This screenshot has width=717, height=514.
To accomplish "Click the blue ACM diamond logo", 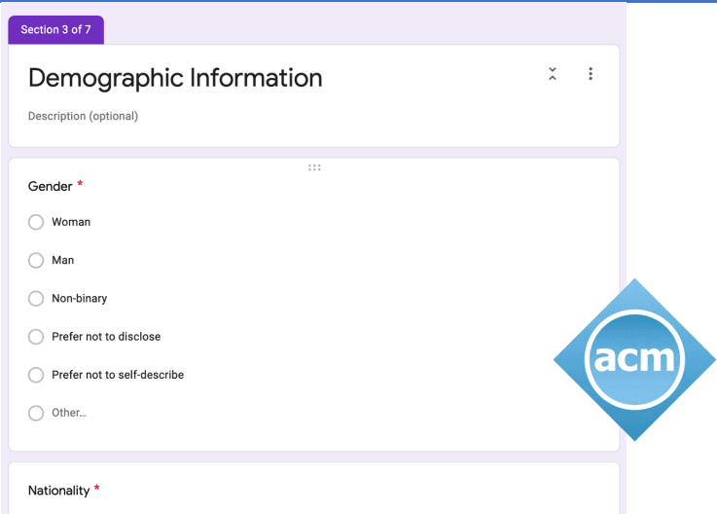I will point(634,359).
